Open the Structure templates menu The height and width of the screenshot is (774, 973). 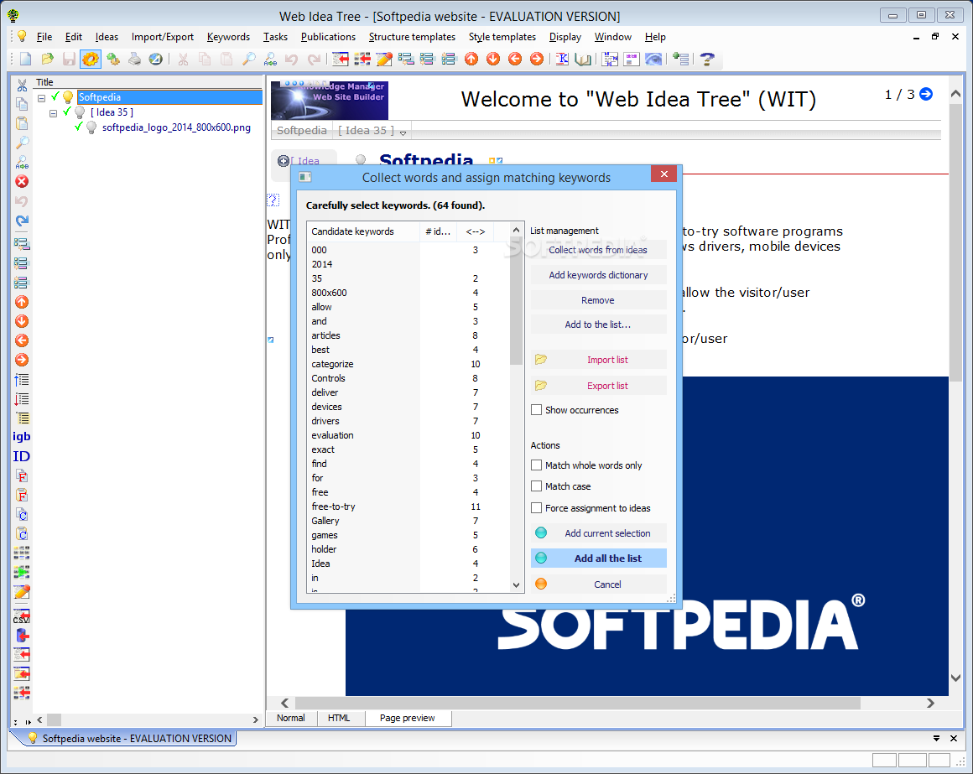(412, 37)
